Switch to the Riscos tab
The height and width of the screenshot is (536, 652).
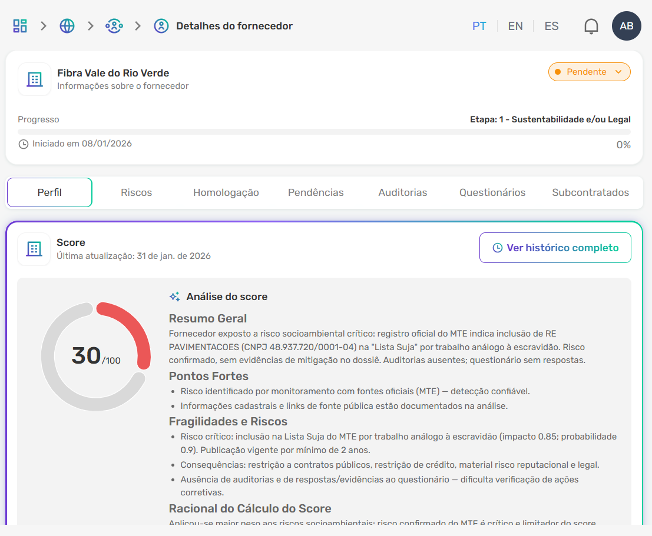click(137, 192)
